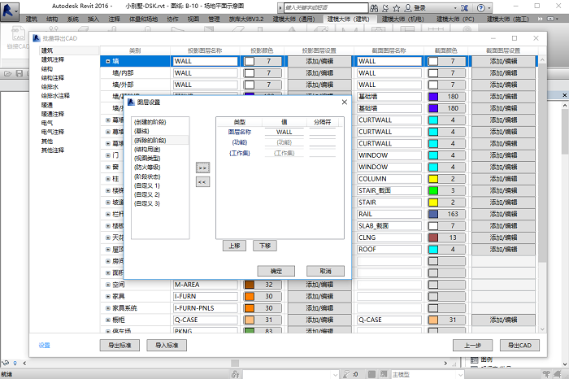
Task: Open the 体量和场地 ribbon tab
Action: pyautogui.click(x=144, y=19)
